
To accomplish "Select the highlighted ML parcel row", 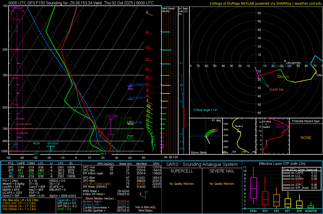I will (42, 173).
